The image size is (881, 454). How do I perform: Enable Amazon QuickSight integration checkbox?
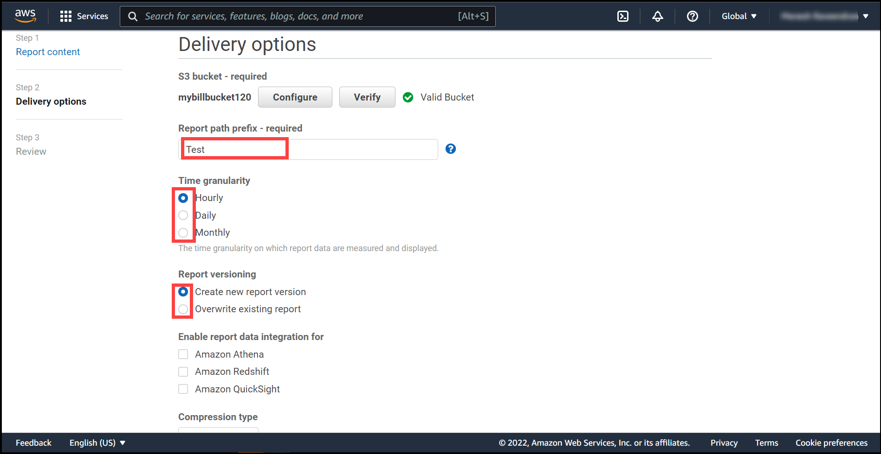[183, 389]
